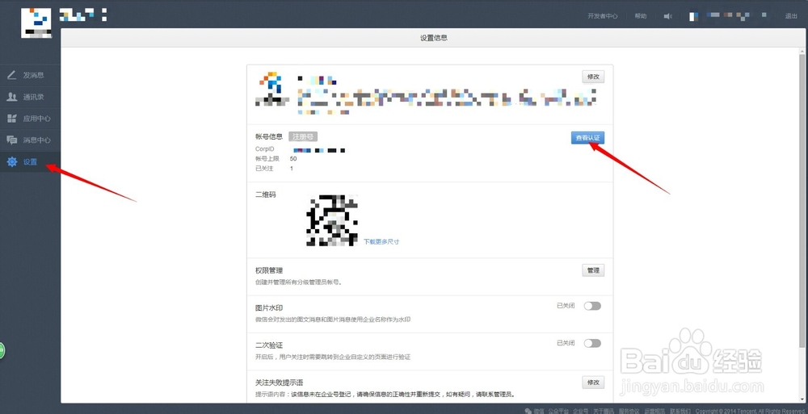This screenshot has width=808, height=414.
Task: Click the 权限管理 heading
Action: click(269, 270)
